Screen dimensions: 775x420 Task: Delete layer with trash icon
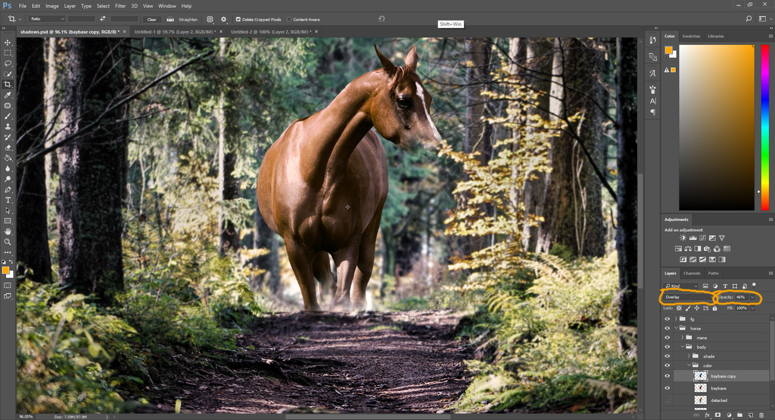click(762, 415)
